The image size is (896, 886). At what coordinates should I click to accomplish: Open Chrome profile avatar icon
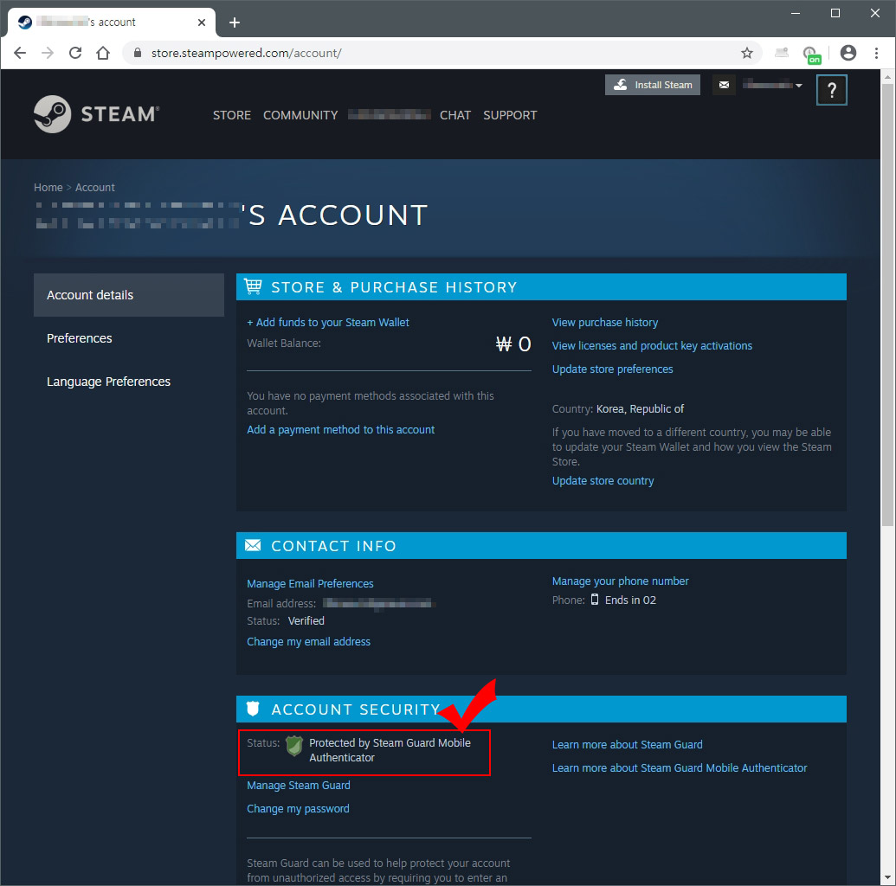[848, 53]
